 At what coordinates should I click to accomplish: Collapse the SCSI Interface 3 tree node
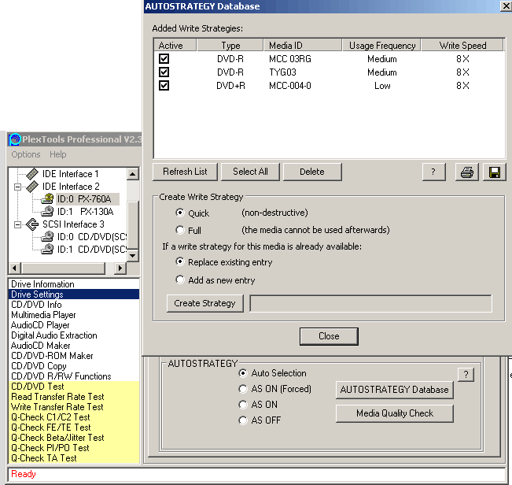pyautogui.click(x=17, y=224)
